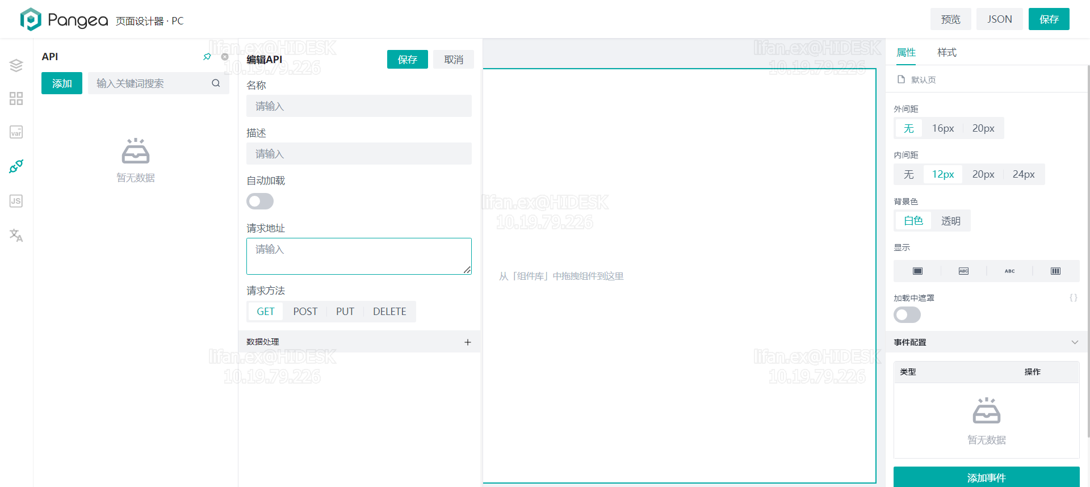The image size is (1090, 487).
Task: Select inline-block display mode icon
Action: tap(963, 271)
